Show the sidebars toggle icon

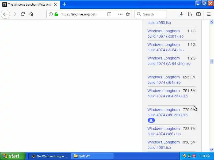(198, 14)
